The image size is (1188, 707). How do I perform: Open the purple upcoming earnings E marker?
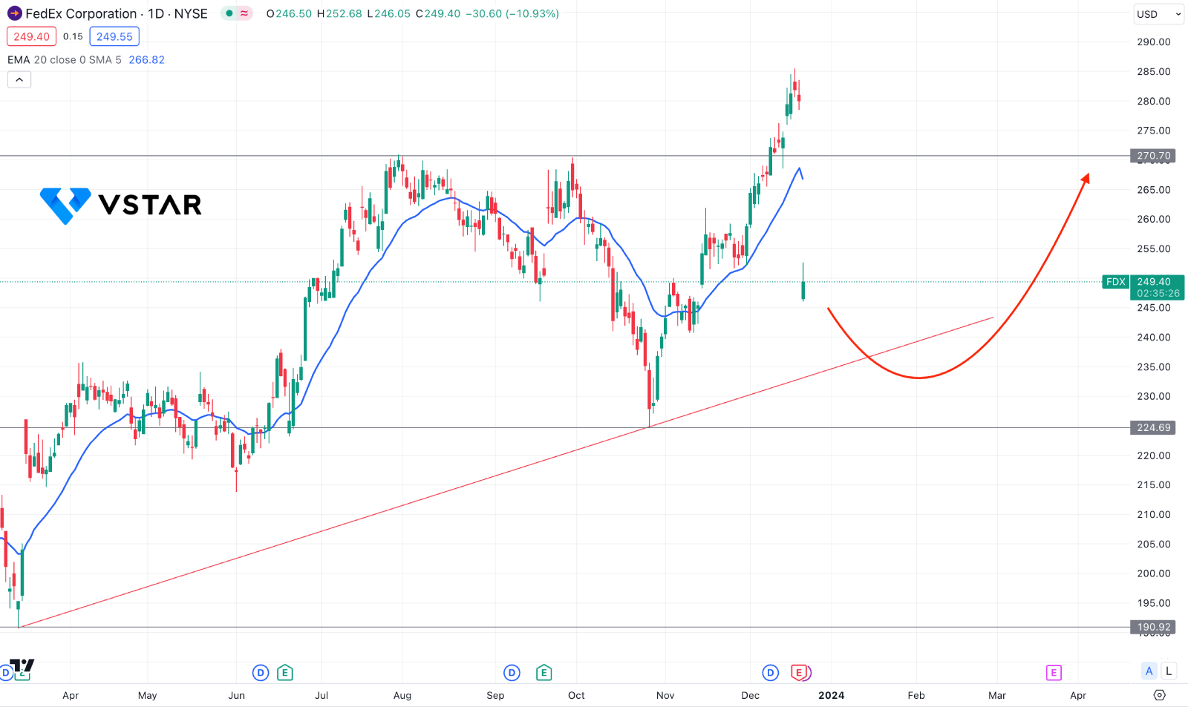1054,673
